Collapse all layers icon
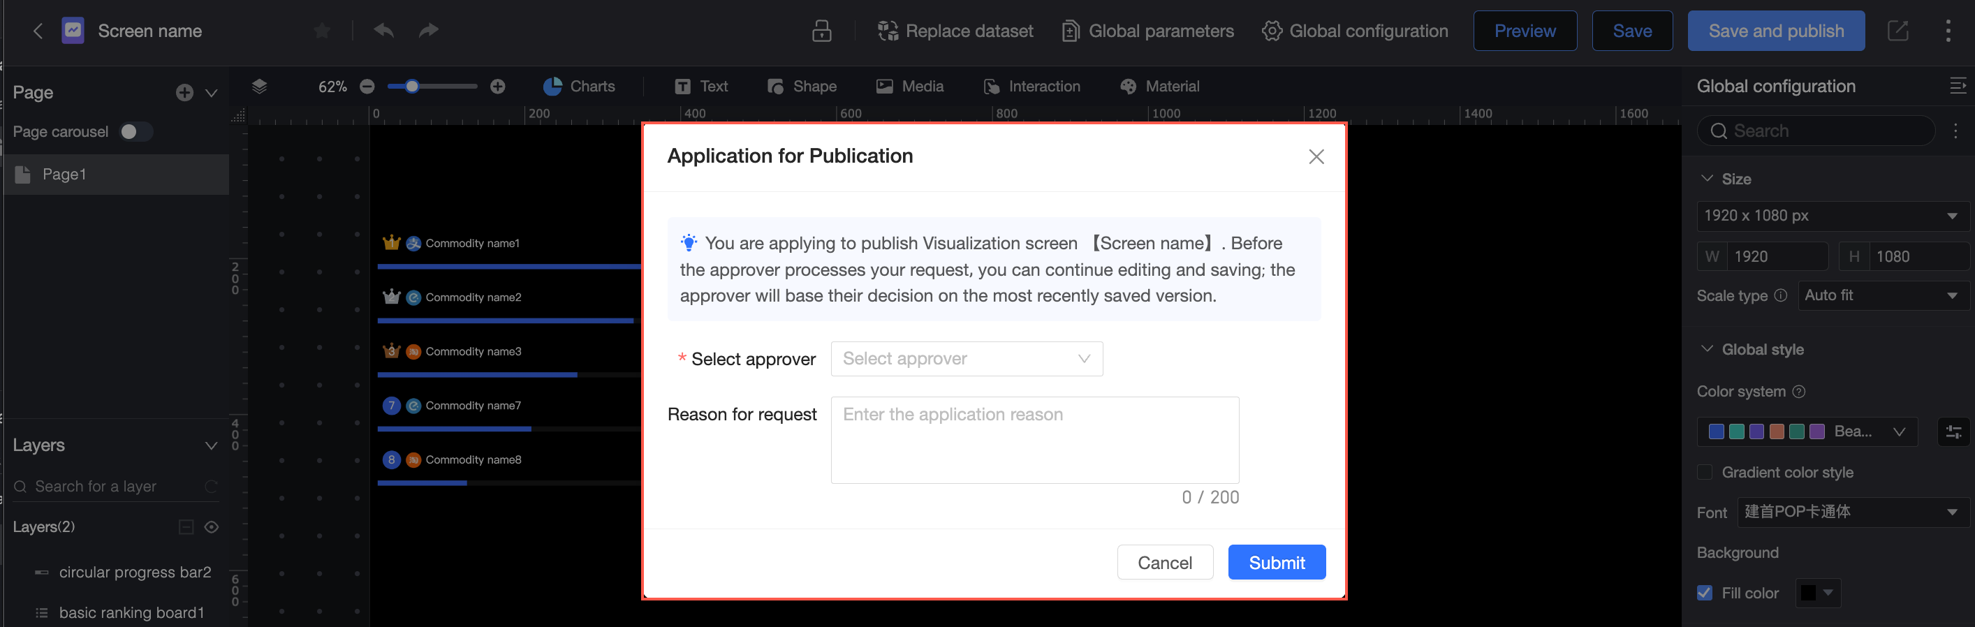Viewport: 1975px width, 627px height. (x=186, y=526)
